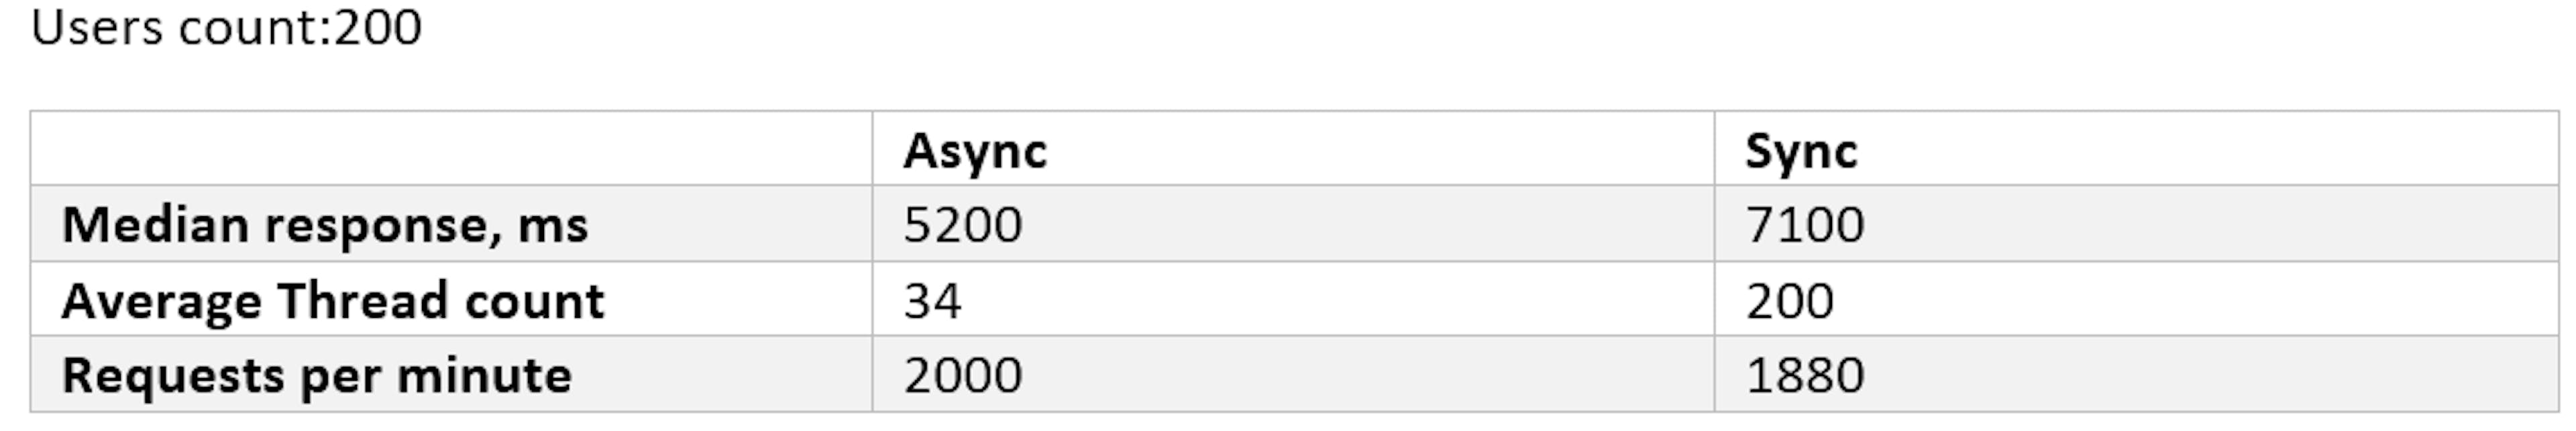Click the 'Users count:200' heading text
This screenshot has width=2576, height=431.
pyautogui.click(x=226, y=27)
